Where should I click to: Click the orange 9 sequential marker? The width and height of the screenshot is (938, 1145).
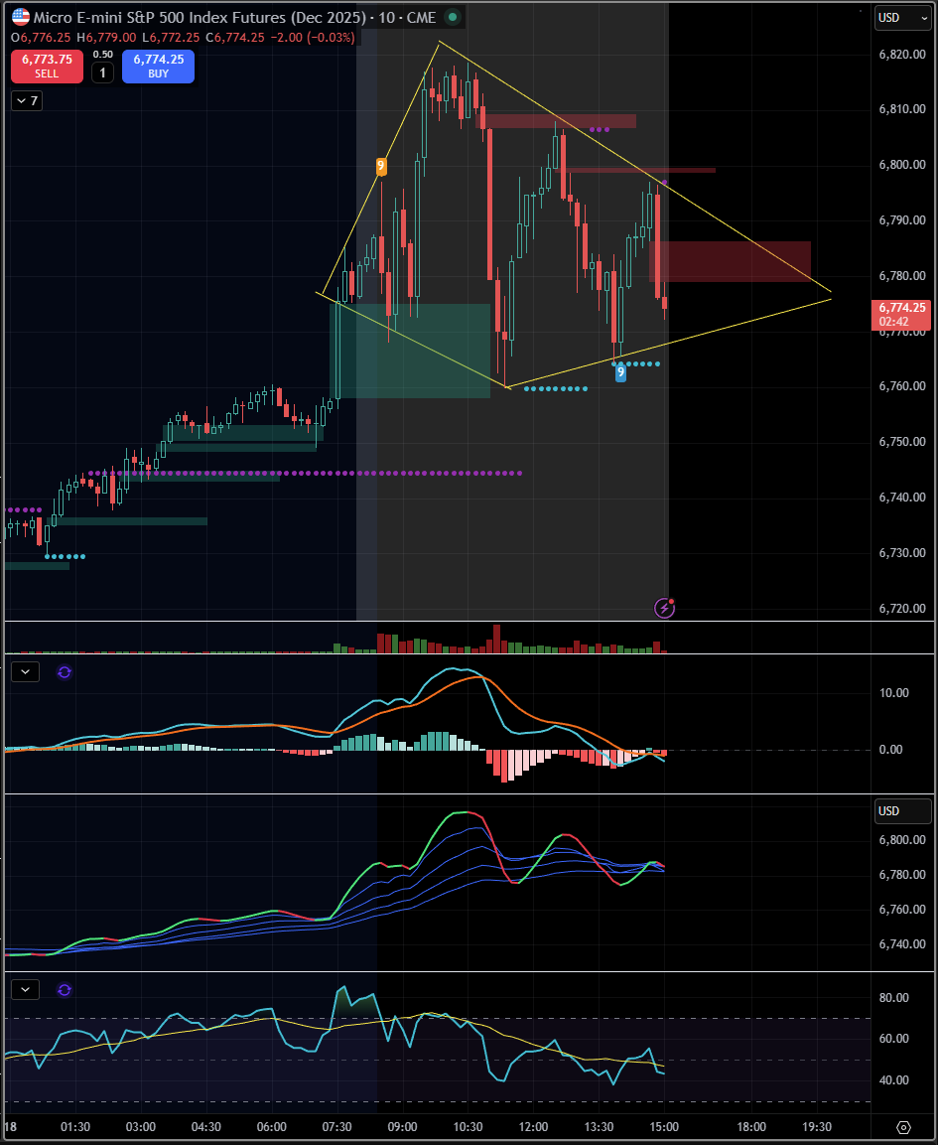(380, 167)
